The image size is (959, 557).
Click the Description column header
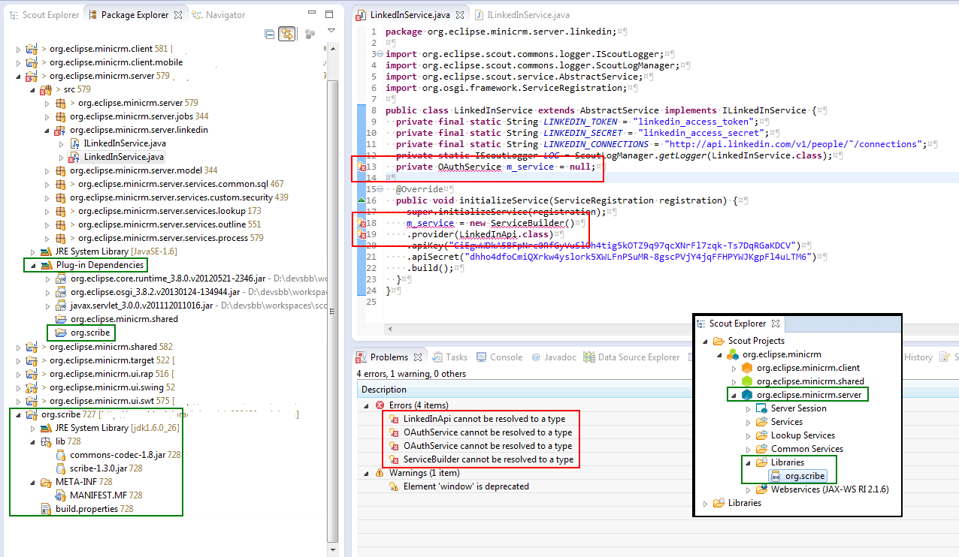(x=384, y=390)
